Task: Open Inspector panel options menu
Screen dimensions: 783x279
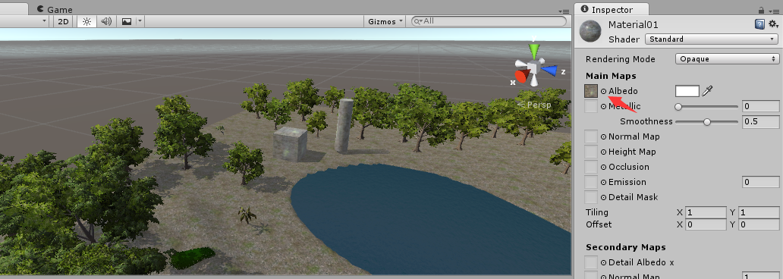Action: click(774, 11)
